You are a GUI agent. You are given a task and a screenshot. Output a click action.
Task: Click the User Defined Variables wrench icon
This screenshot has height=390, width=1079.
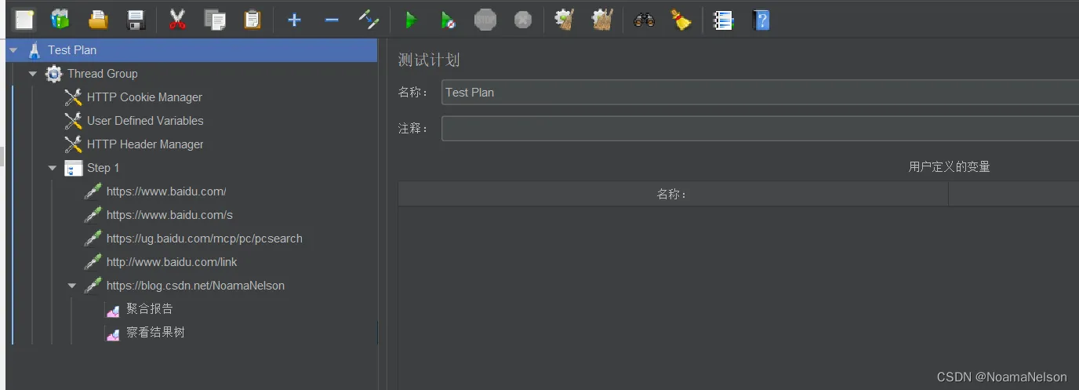coord(73,121)
